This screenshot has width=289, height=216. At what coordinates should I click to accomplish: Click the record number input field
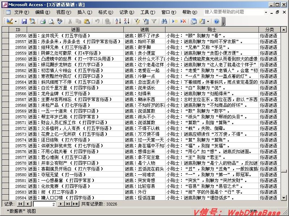(x=45, y=204)
